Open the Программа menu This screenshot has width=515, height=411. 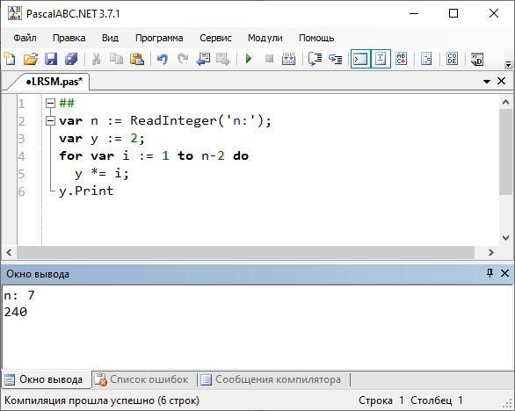[x=159, y=38]
